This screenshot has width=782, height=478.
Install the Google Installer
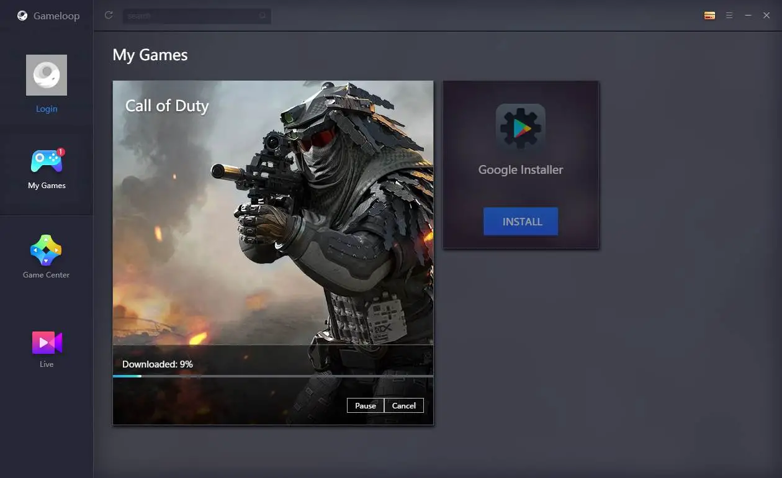coord(521,222)
